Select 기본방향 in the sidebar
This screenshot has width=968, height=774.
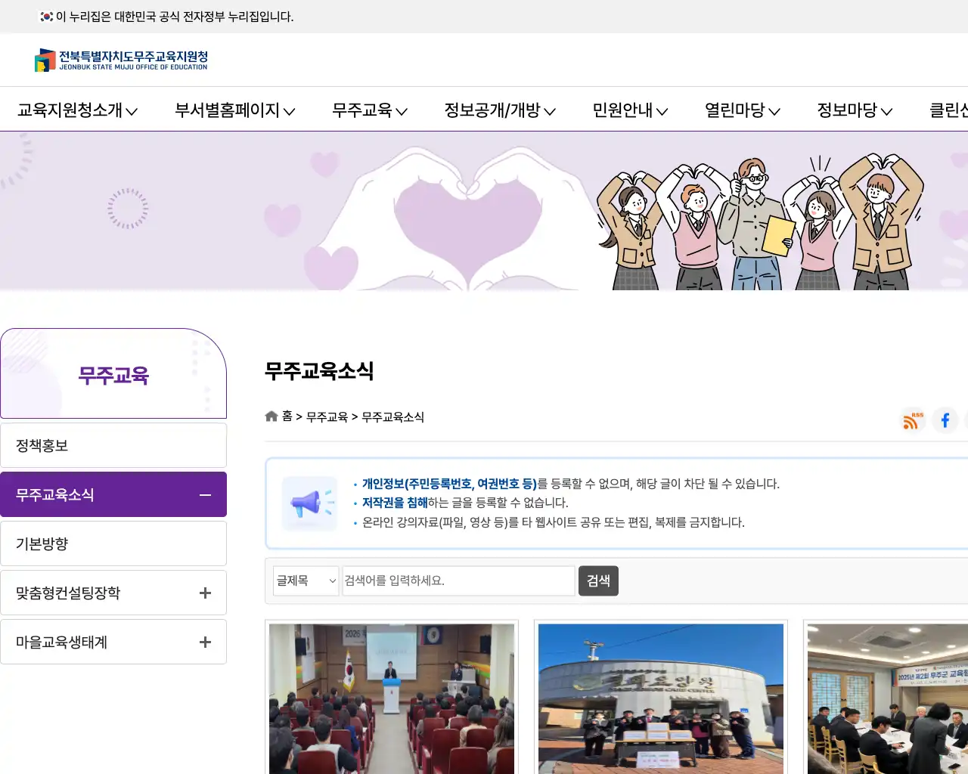(113, 543)
